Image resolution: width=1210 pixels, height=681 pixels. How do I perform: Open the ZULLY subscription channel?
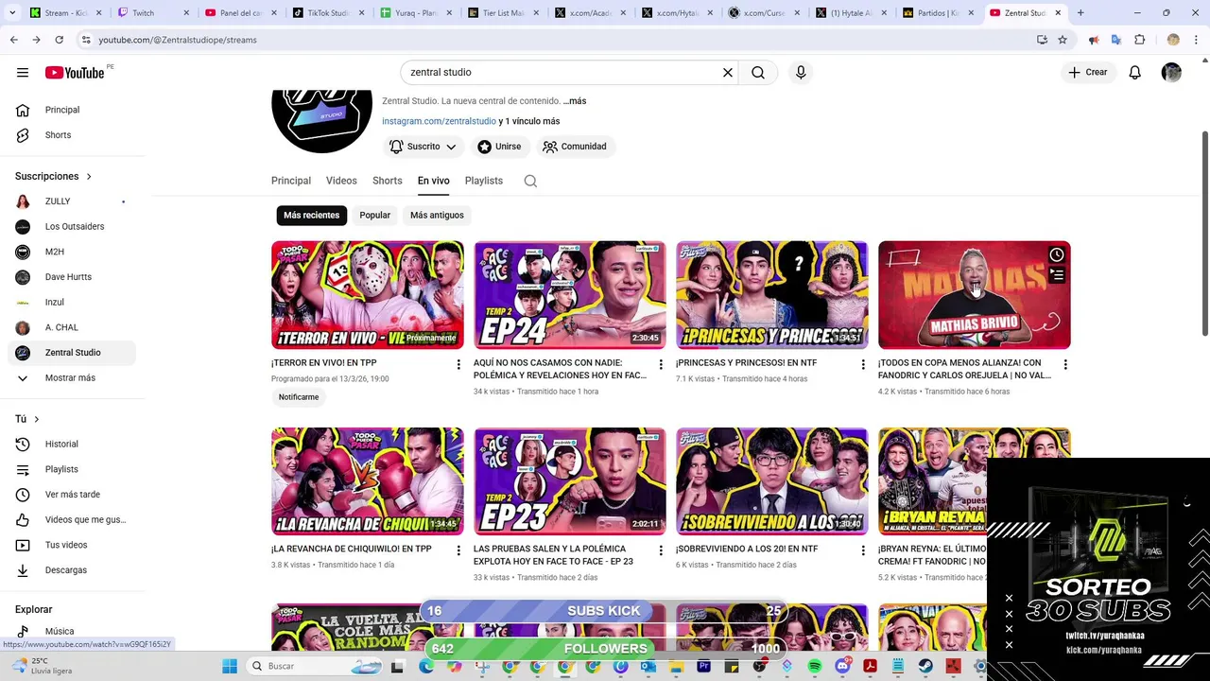coord(73,201)
